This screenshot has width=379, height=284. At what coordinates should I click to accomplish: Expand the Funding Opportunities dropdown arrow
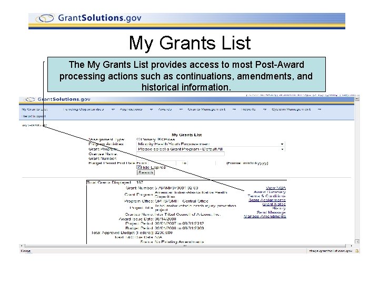point(113,109)
